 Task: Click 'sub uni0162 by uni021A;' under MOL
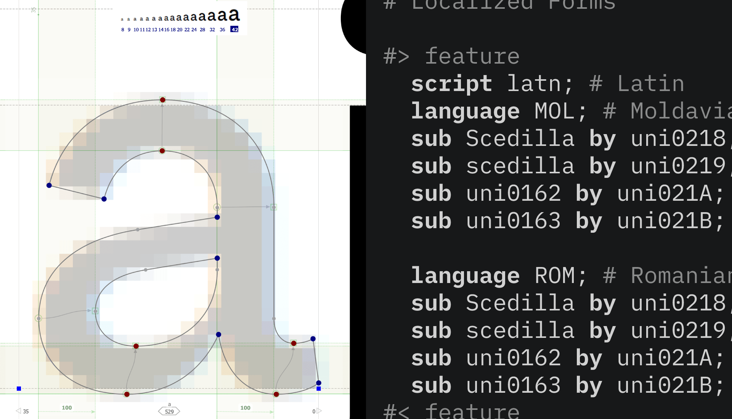coord(568,194)
